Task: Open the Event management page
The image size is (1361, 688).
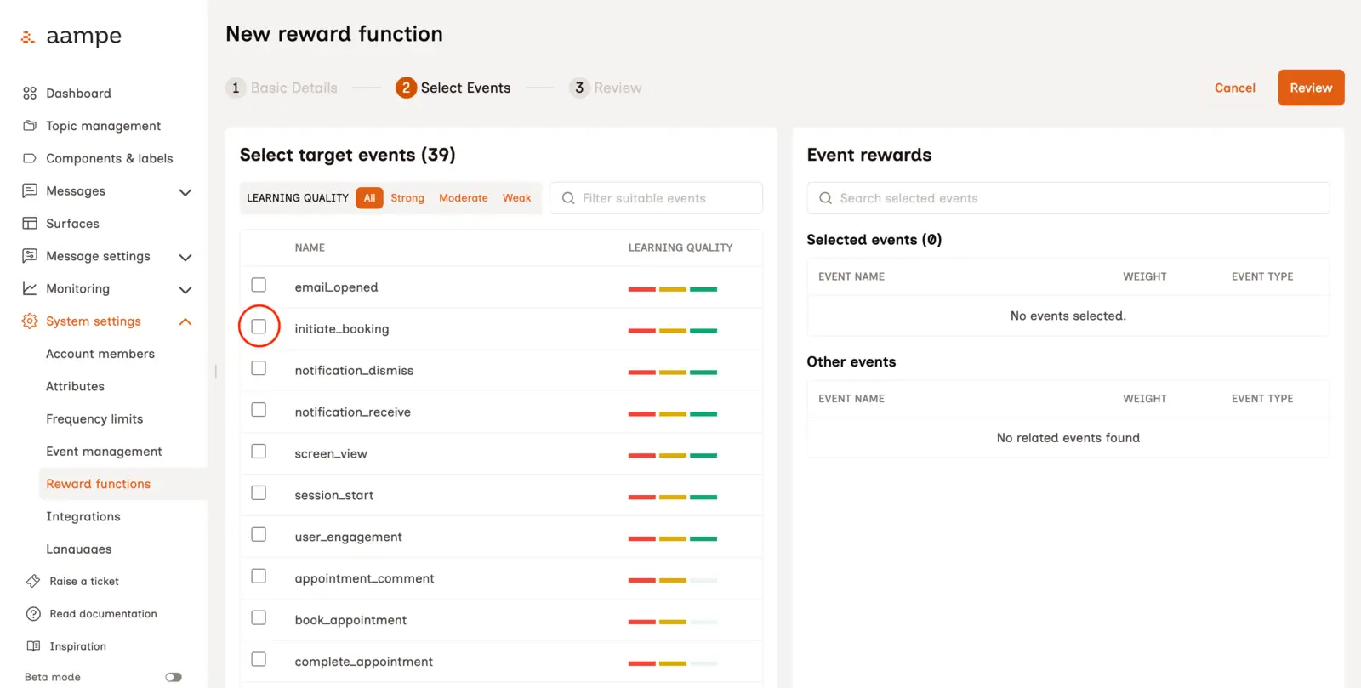Action: pyautogui.click(x=104, y=452)
